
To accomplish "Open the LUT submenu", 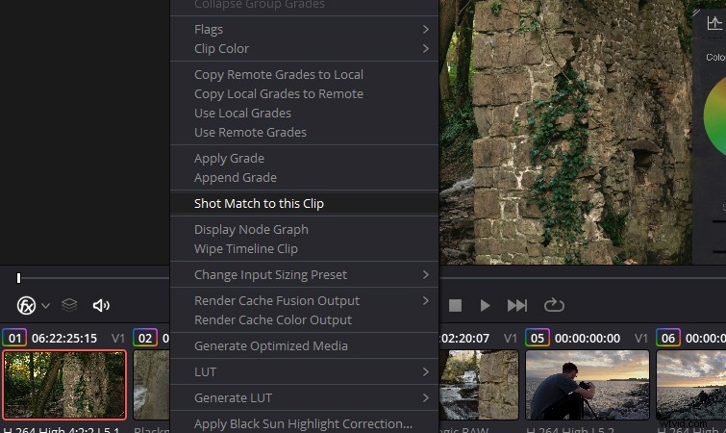I will (x=304, y=371).
